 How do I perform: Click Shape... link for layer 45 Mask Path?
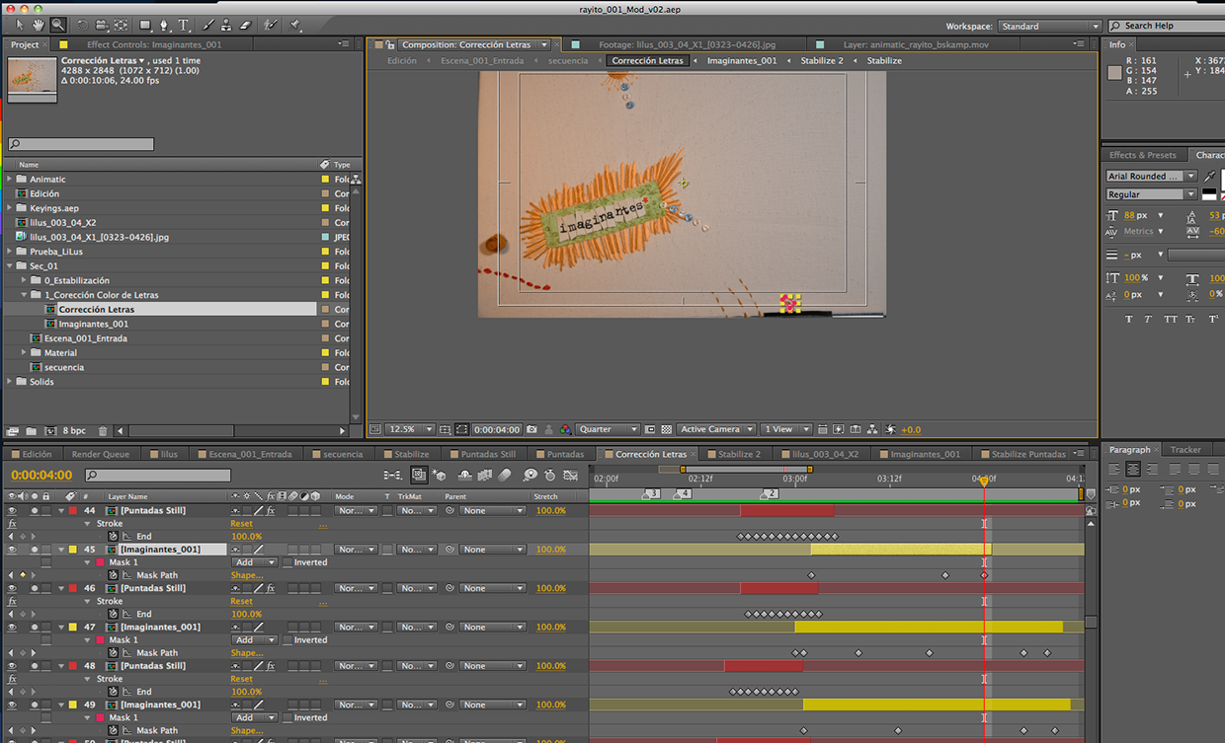click(246, 575)
